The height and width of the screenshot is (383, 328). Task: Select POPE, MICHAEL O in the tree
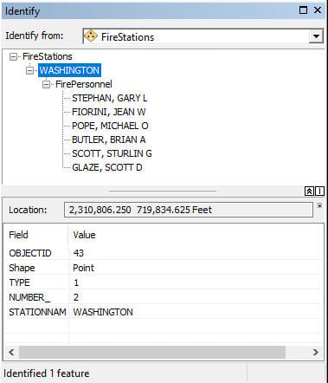[110, 126]
